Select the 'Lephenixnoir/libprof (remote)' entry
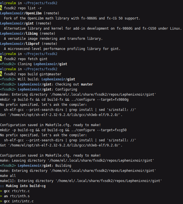This screenshot has height=204, width=183. click(x=29, y=43)
